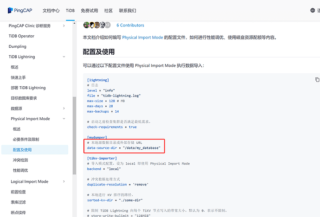Image resolution: width=320 pixels, height=217 pixels.
Task: Click 免费试用 in top navigation
Action: coord(89,10)
